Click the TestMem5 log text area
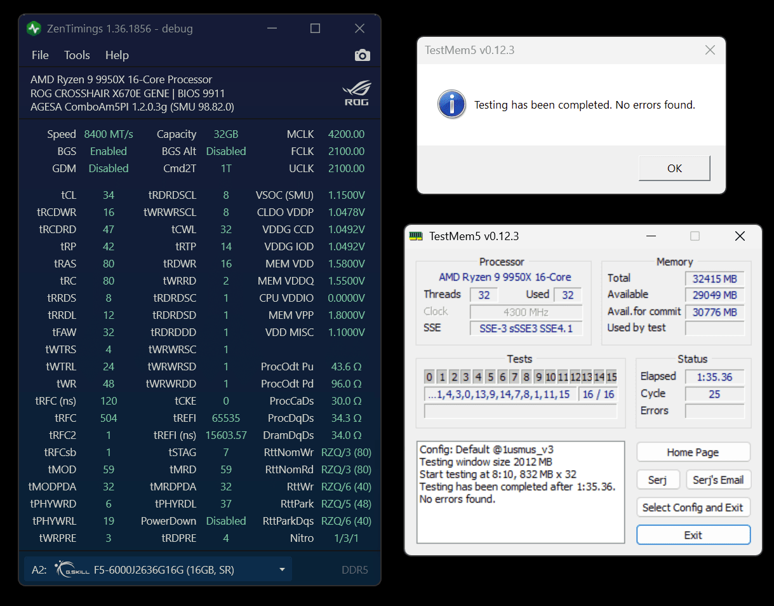 (x=521, y=492)
